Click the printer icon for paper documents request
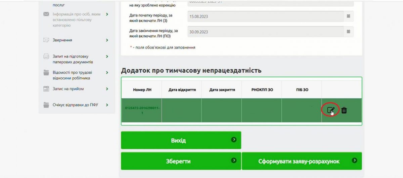Image resolution: width=403 pixels, height=178 pixels. coord(46,57)
